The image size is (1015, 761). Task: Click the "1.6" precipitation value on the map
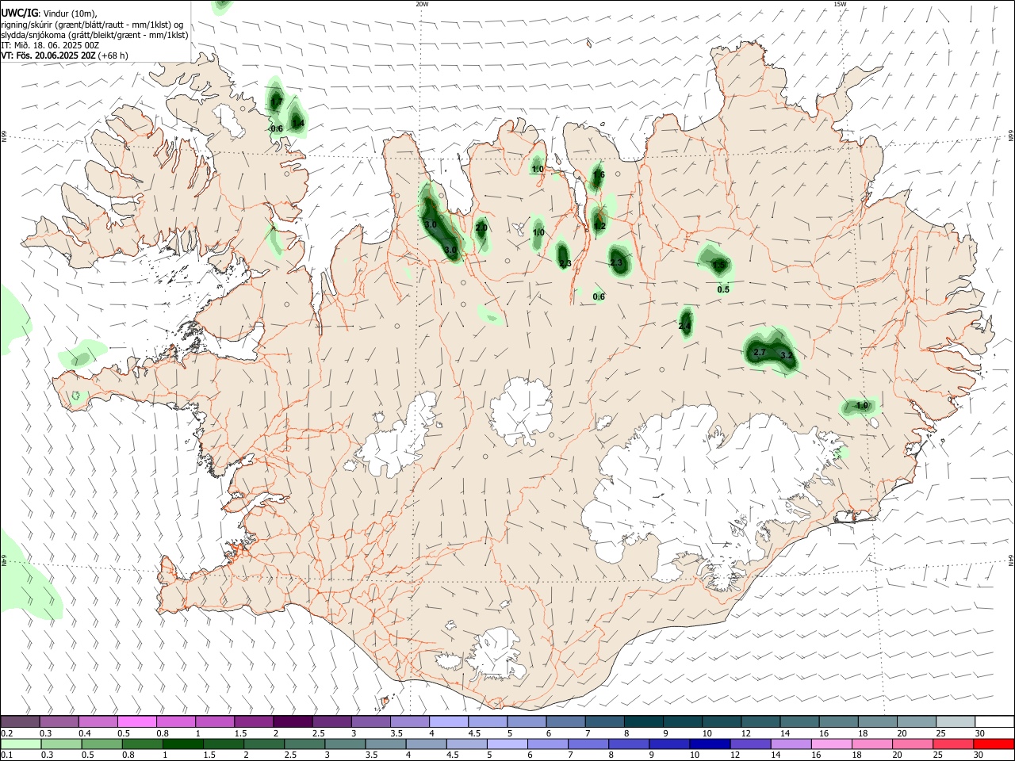click(599, 175)
